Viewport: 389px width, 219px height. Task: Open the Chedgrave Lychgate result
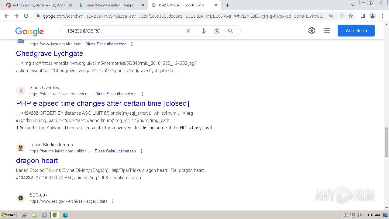pyautogui.click(x=50, y=54)
